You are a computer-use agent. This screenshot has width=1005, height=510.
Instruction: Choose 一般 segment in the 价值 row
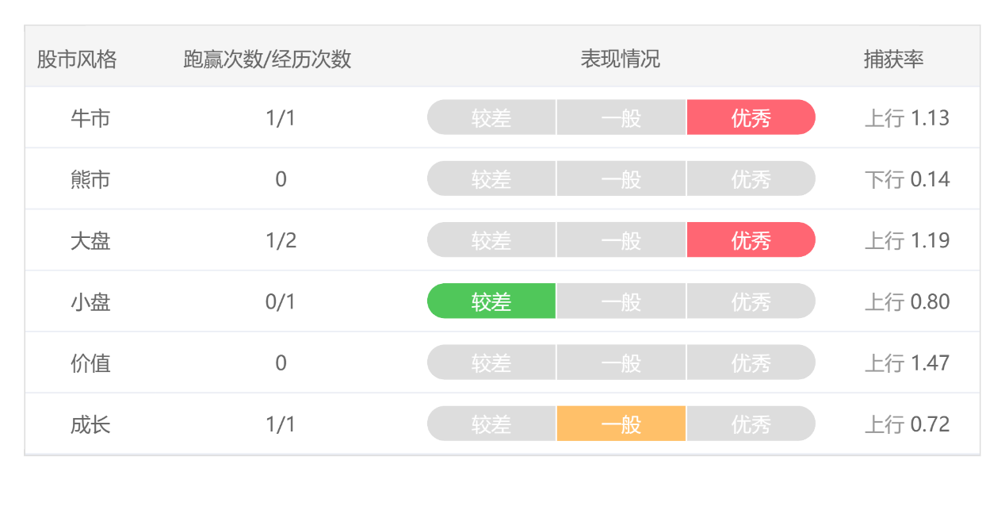tap(621, 363)
